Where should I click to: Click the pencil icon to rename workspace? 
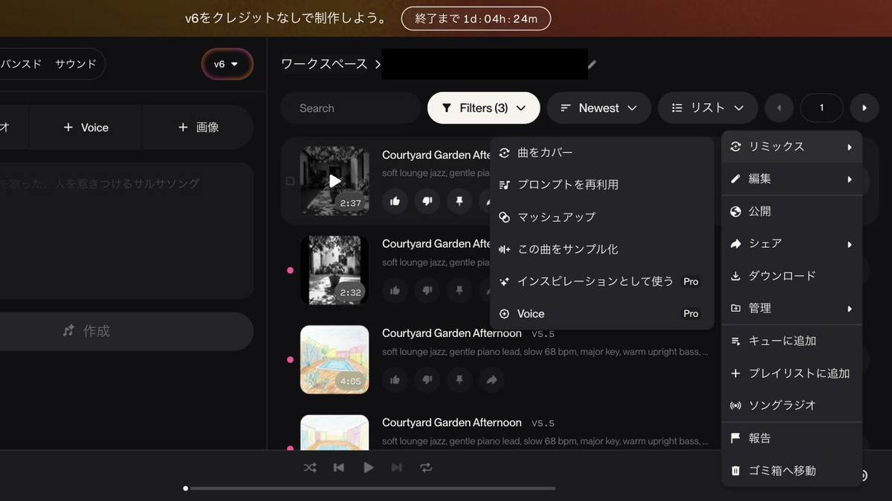tap(592, 65)
